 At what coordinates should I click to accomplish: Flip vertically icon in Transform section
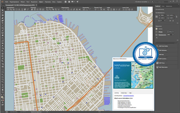173,21
